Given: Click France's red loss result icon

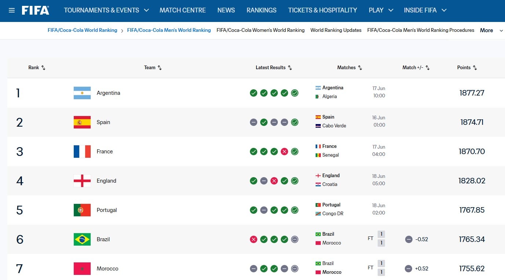Looking at the screenshot, I should pos(284,152).
